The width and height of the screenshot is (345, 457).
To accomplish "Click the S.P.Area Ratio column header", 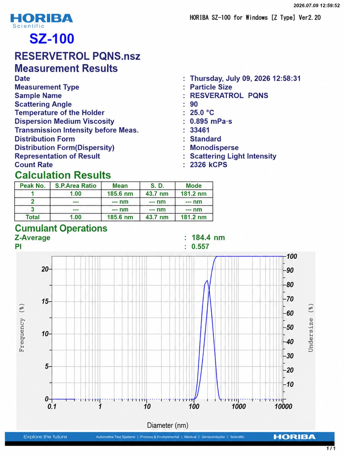I will pyautogui.click(x=76, y=186).
